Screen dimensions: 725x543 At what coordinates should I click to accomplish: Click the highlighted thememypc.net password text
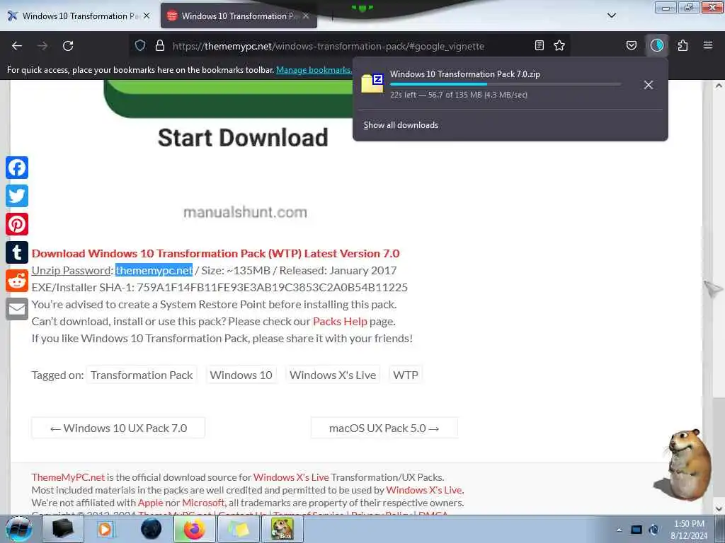click(x=154, y=271)
